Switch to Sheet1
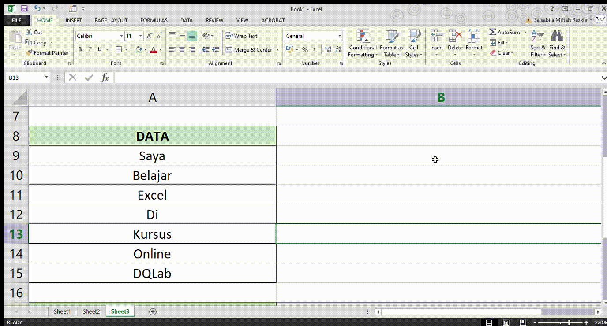607x326 pixels. tap(62, 311)
